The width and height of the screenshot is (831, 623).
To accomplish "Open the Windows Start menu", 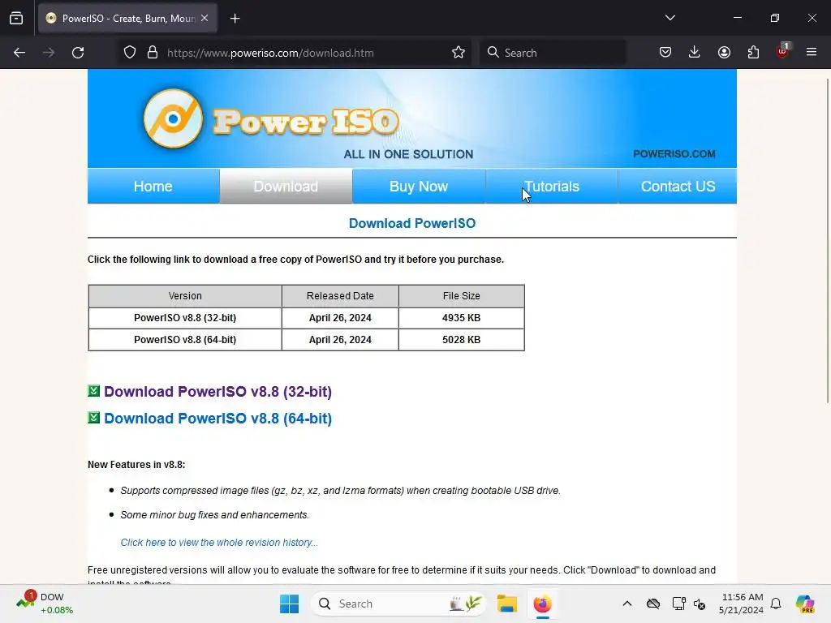I will (290, 604).
